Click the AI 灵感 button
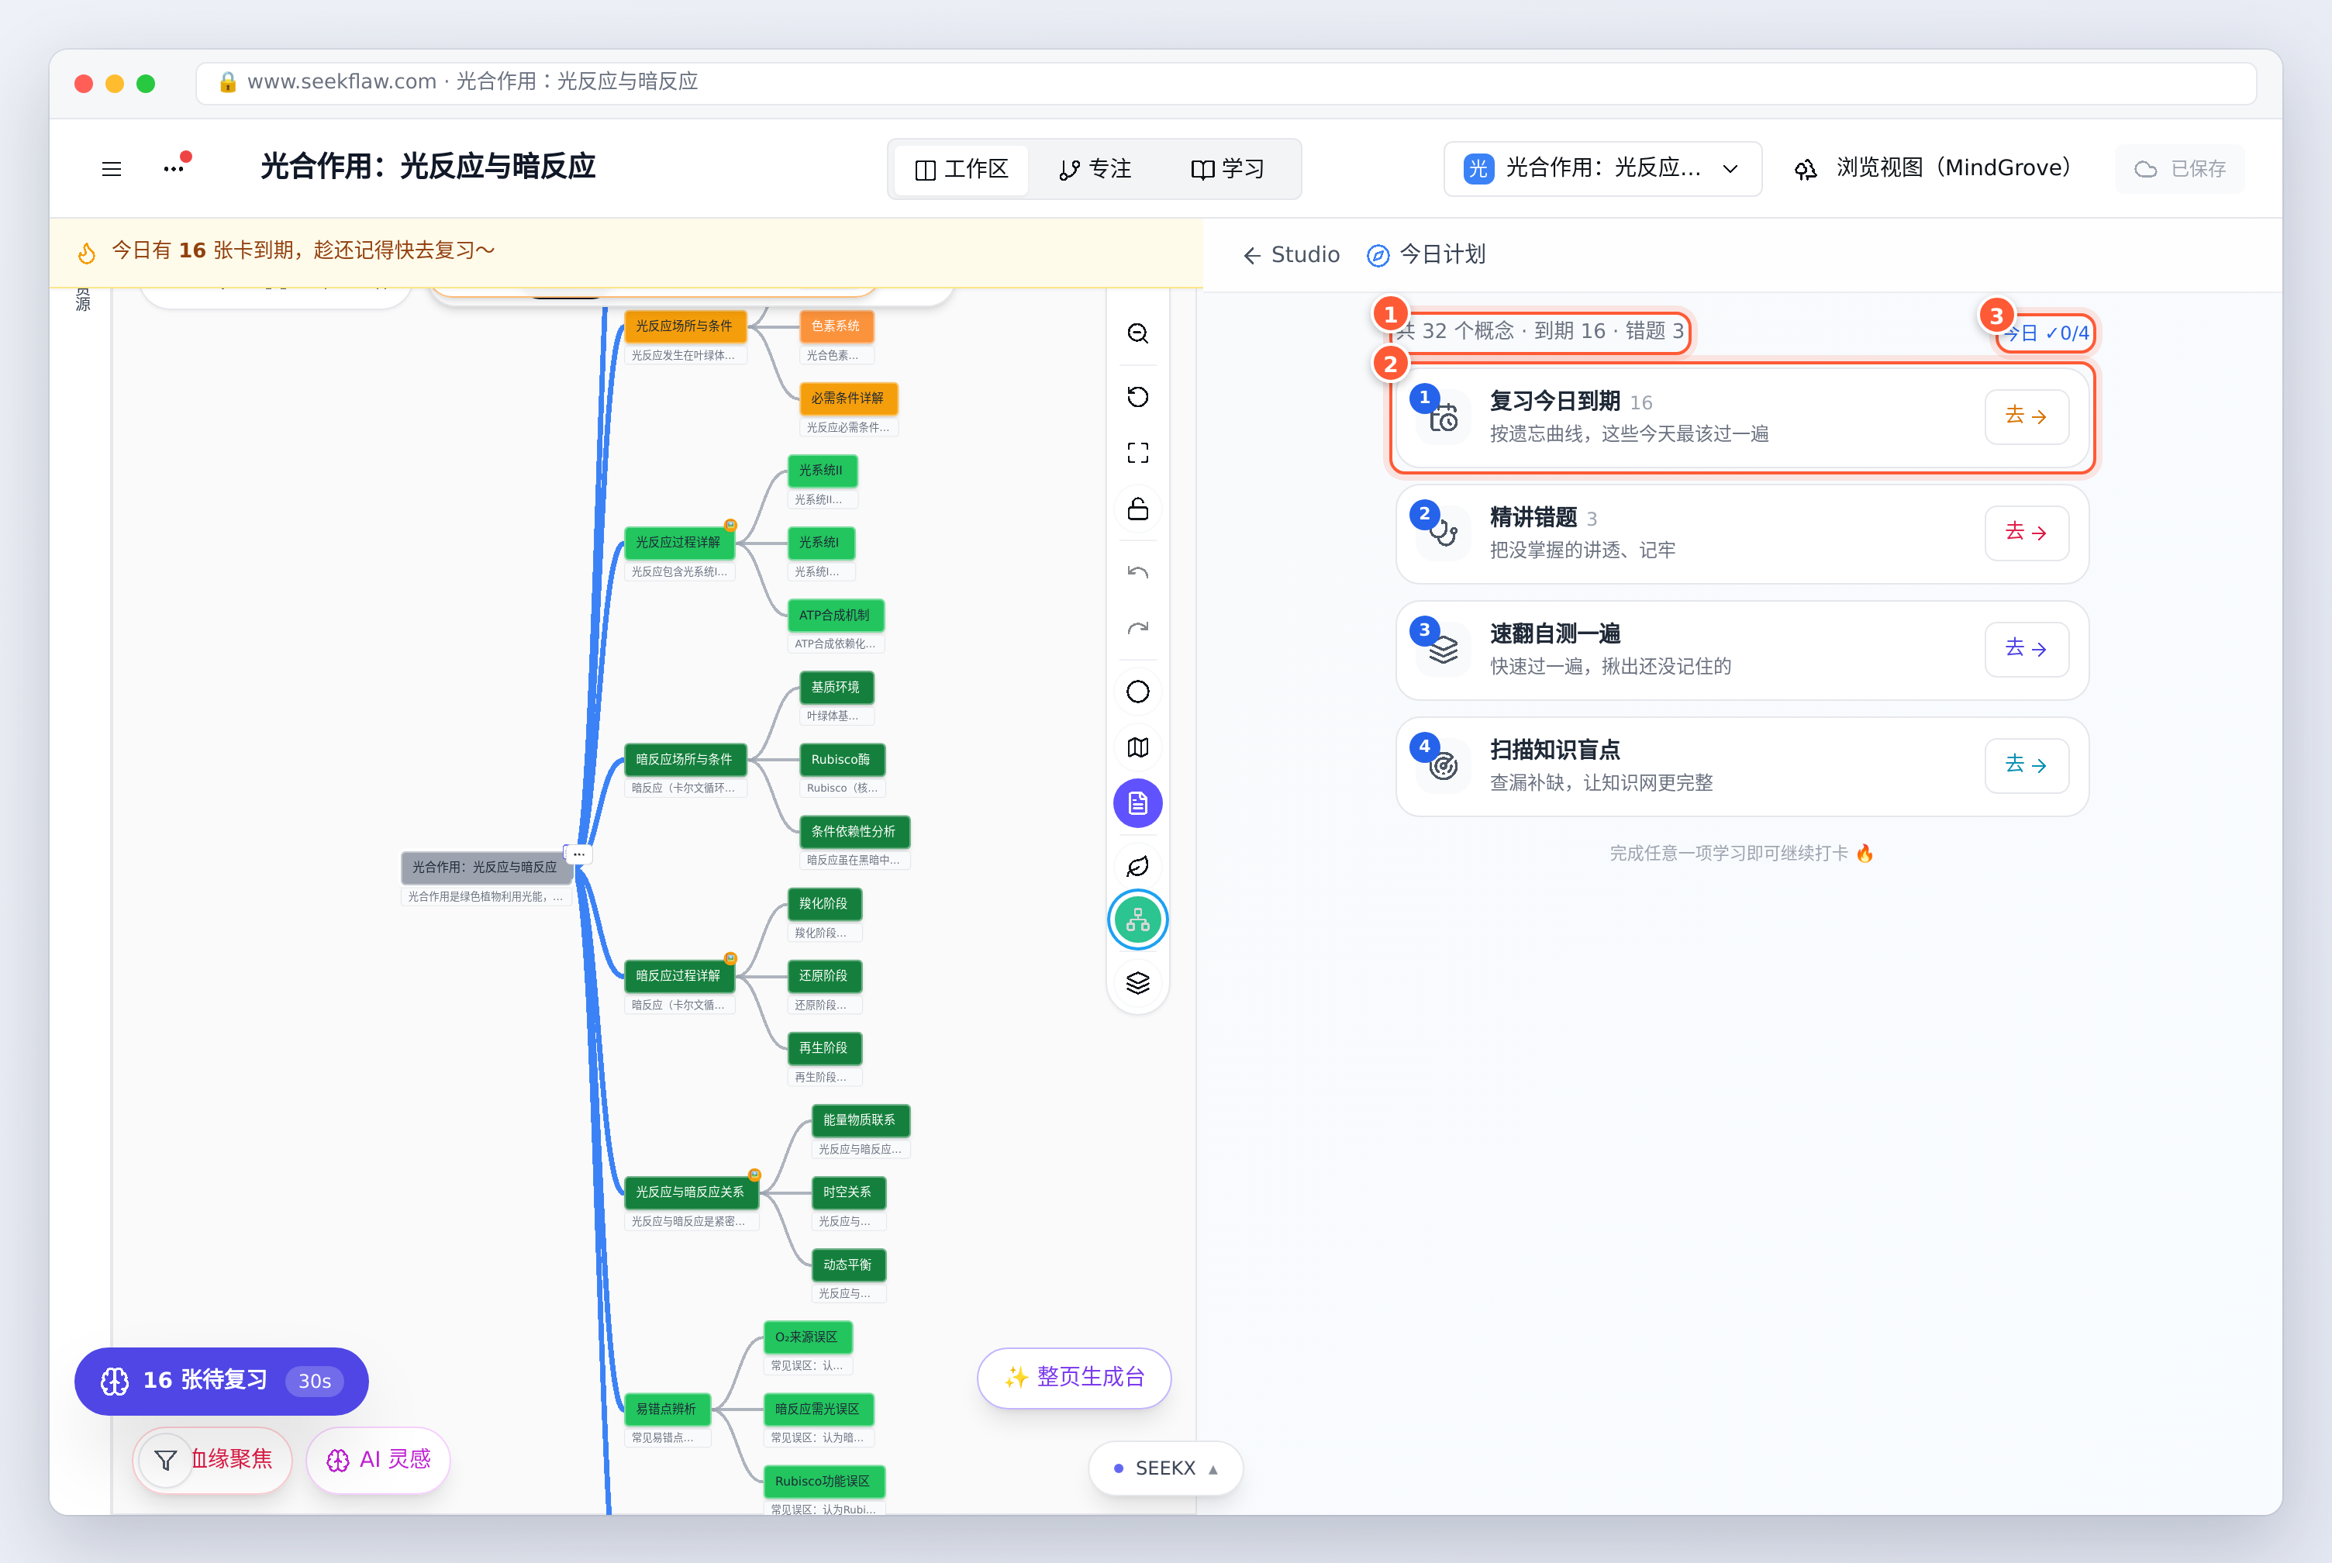This screenshot has width=2332, height=1563. pyautogui.click(x=378, y=1461)
